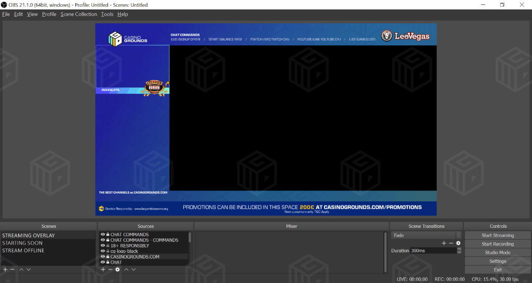532x283 pixels.
Task: Click the Duration 300ms input field
Action: [x=433, y=251]
